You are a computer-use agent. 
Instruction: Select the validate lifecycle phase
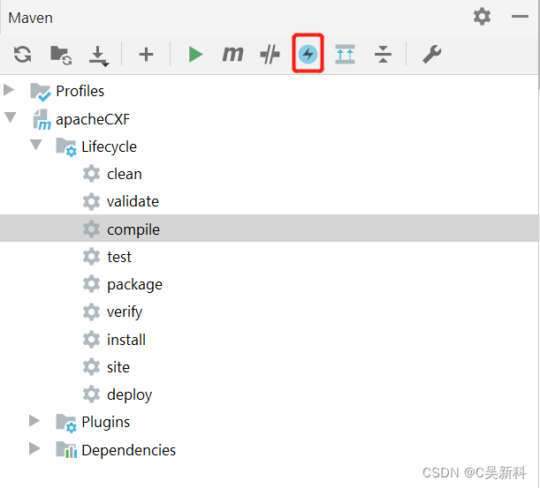tap(133, 201)
